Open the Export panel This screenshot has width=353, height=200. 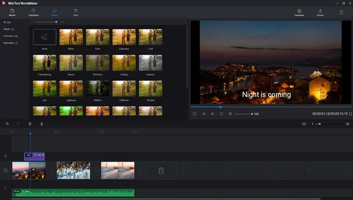(320, 13)
